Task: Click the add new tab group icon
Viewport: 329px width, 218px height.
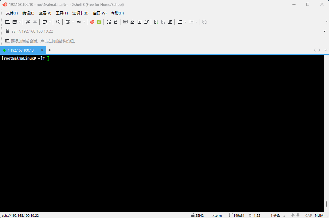Action: [x=180, y=22]
